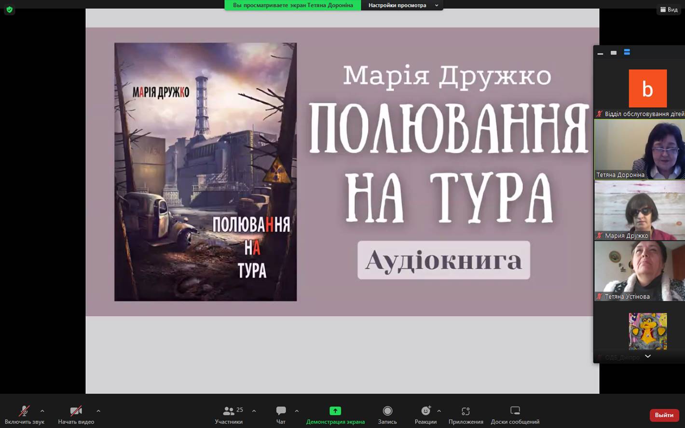Click the red Выйти leave button
Screen dimensions: 685x428
(664, 415)
